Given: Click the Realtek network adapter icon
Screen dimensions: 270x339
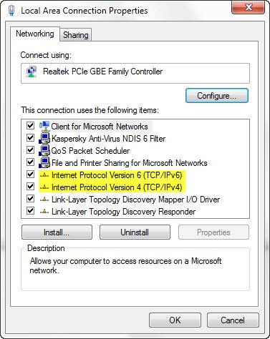Looking at the screenshot, I should 32,72.
